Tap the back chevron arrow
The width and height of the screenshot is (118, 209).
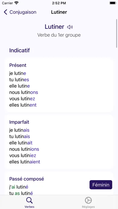point(5,12)
